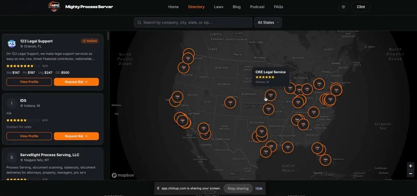View Profile for IDS

pos(29,136)
